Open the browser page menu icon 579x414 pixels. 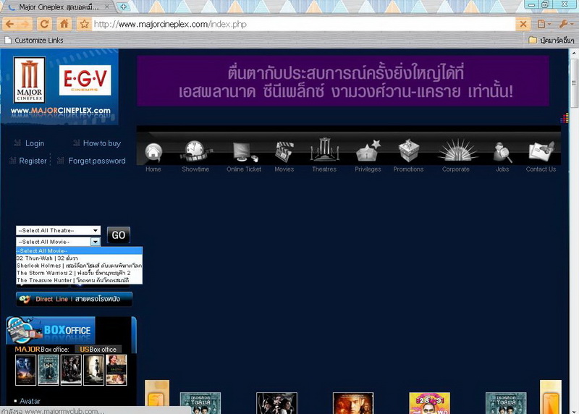(x=544, y=25)
